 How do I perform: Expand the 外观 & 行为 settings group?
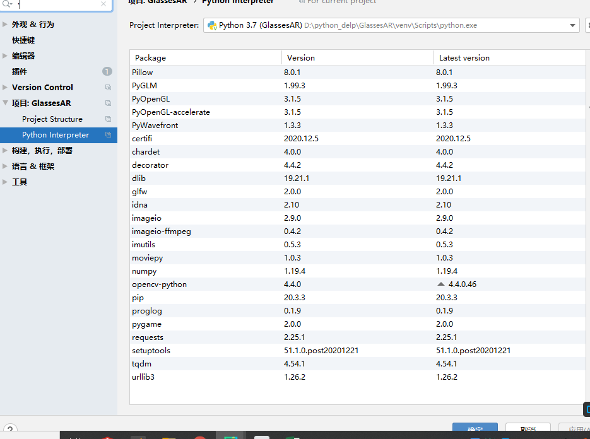tap(5, 24)
